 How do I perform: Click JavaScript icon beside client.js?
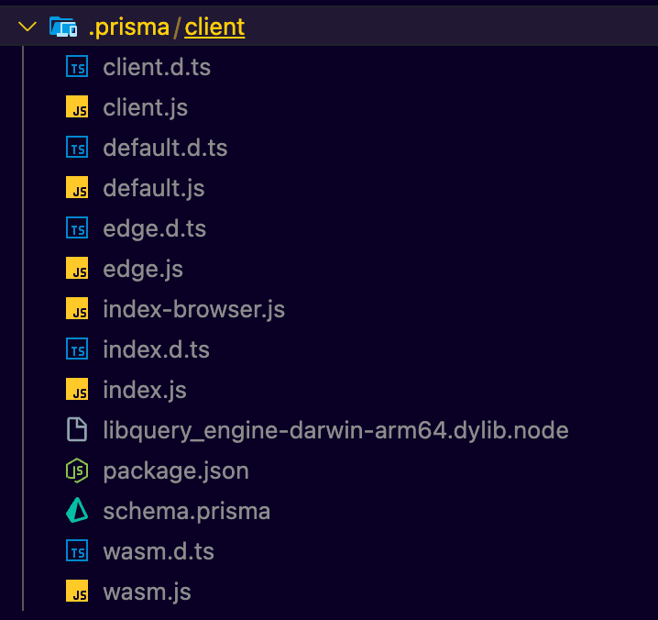pyautogui.click(x=77, y=106)
